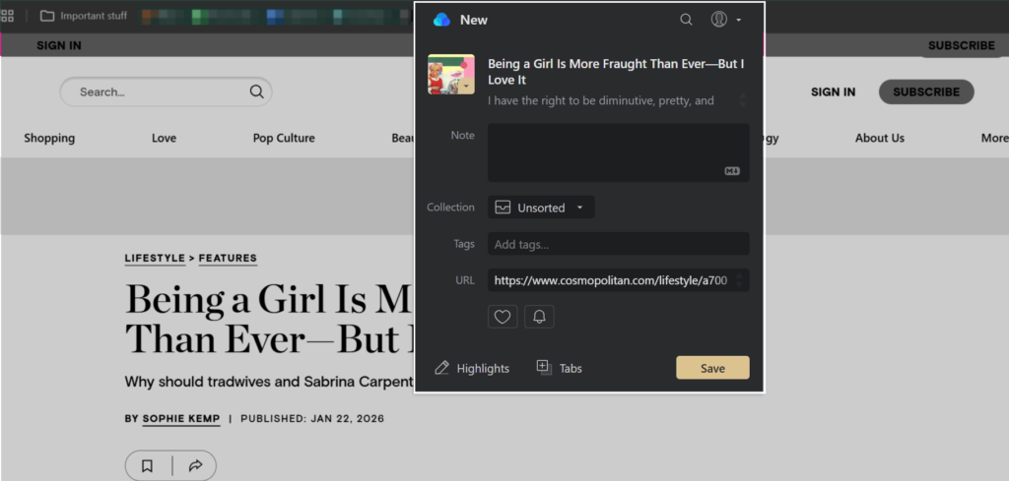Open the Important stuff bookmarks folder
The image size is (1009, 481).
pos(84,16)
